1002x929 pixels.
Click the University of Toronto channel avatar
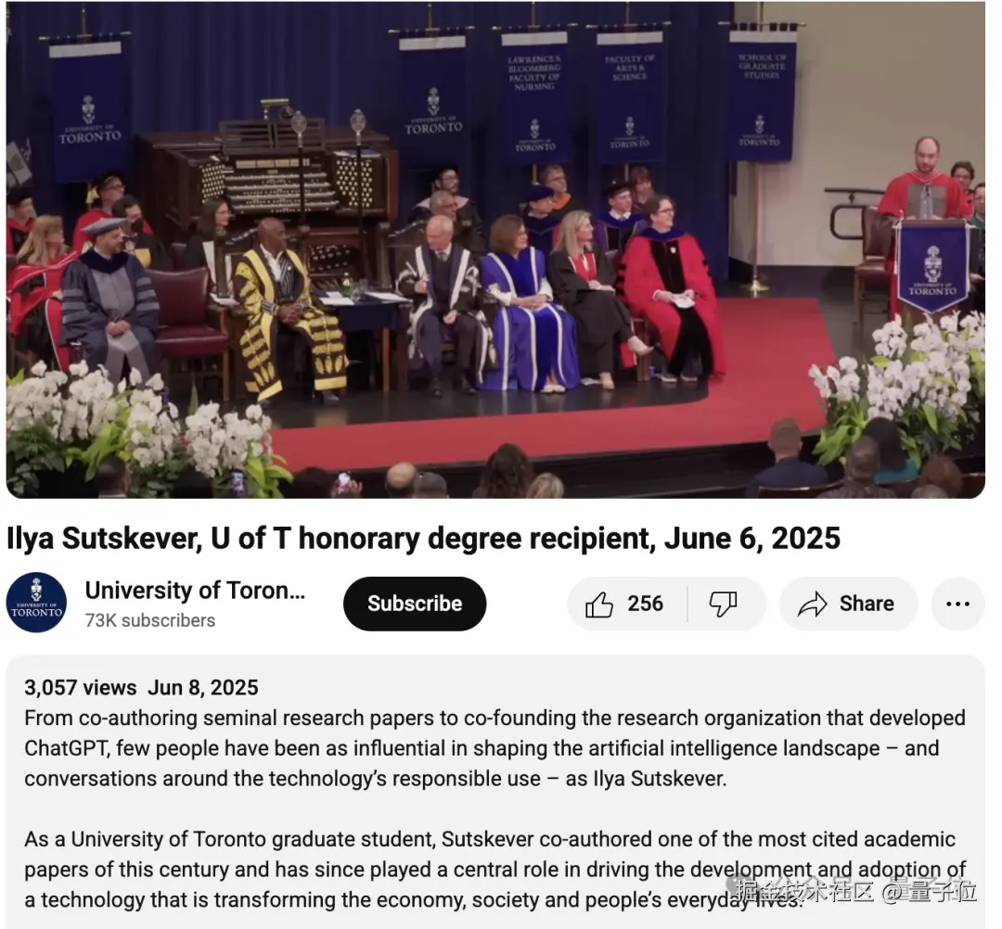point(36,603)
